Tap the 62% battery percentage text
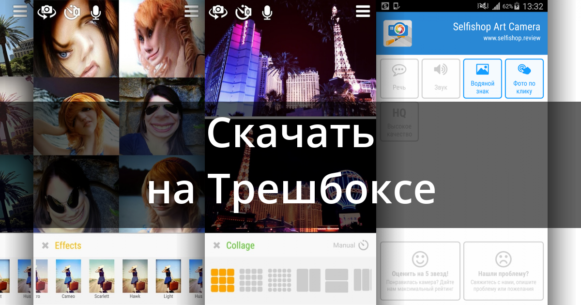The height and width of the screenshot is (305, 581). click(508, 6)
